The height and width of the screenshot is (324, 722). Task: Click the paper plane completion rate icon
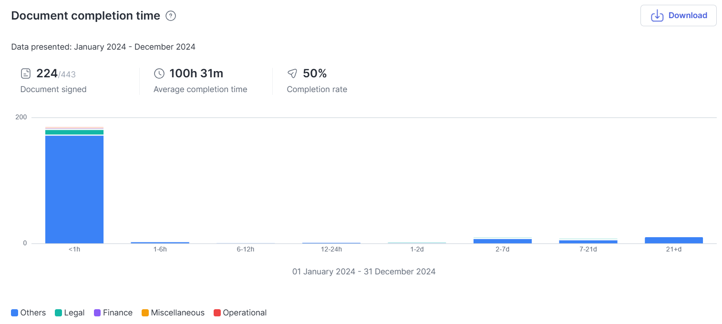tap(292, 73)
